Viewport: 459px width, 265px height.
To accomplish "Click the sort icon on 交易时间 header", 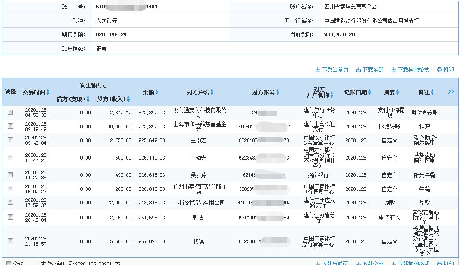I will click(48, 92).
